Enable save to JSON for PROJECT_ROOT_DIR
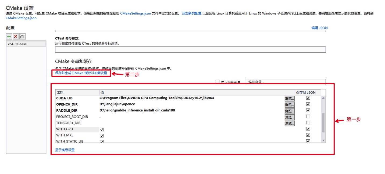Viewport: 385px width, 174px height. pyautogui.click(x=308, y=117)
